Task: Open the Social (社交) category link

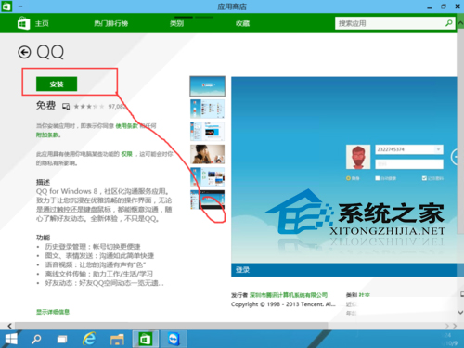Action: [364, 295]
